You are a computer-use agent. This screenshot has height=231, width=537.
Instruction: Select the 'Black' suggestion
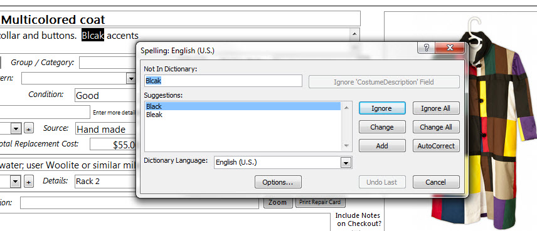click(243, 106)
